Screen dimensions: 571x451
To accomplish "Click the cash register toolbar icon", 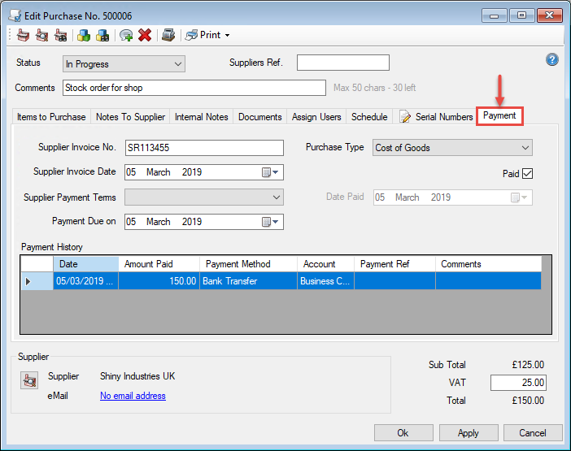I will tap(168, 35).
